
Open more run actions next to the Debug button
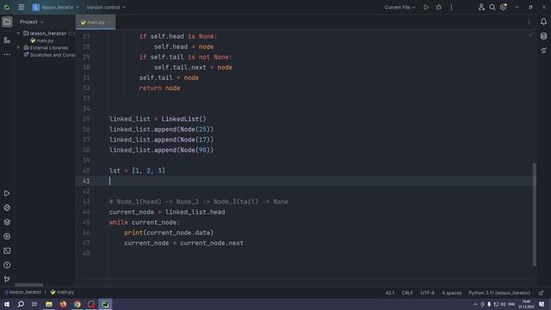click(x=451, y=7)
